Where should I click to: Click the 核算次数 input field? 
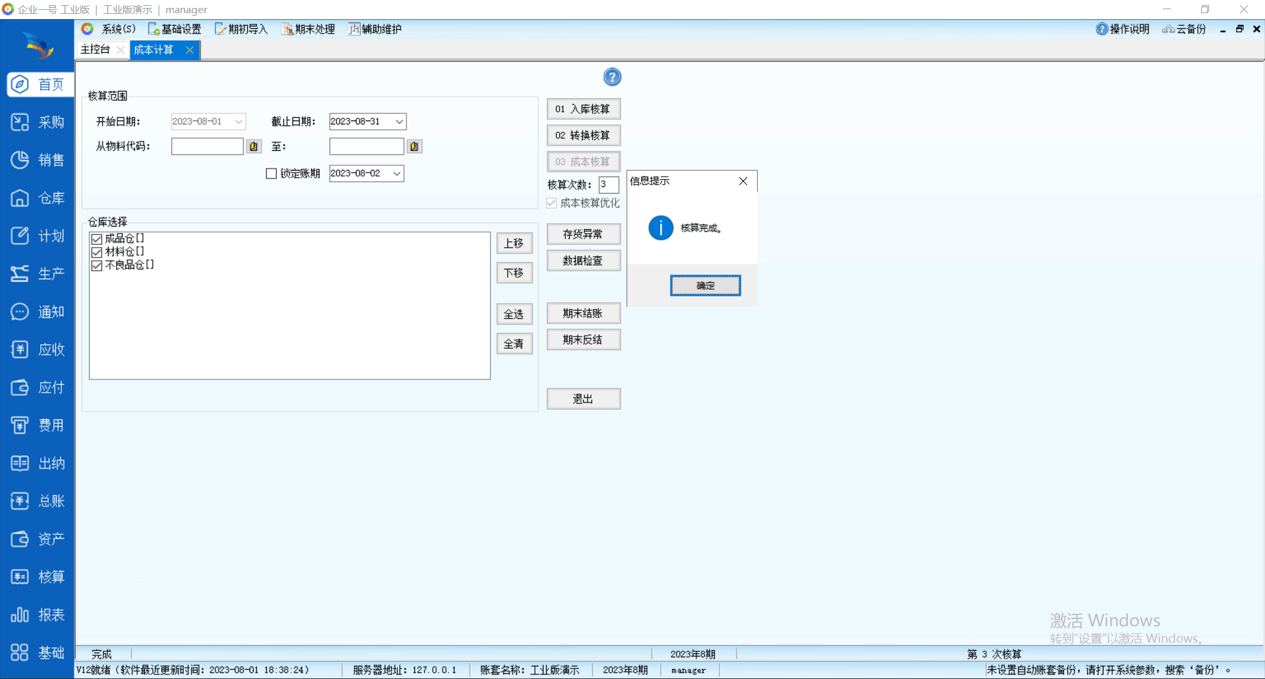click(x=608, y=185)
